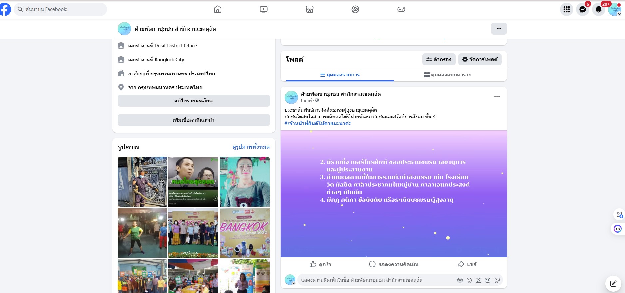This screenshot has height=293, width=625.
Task: Click the briefcase icon beside Dusit District Office
Action: [x=121, y=46]
